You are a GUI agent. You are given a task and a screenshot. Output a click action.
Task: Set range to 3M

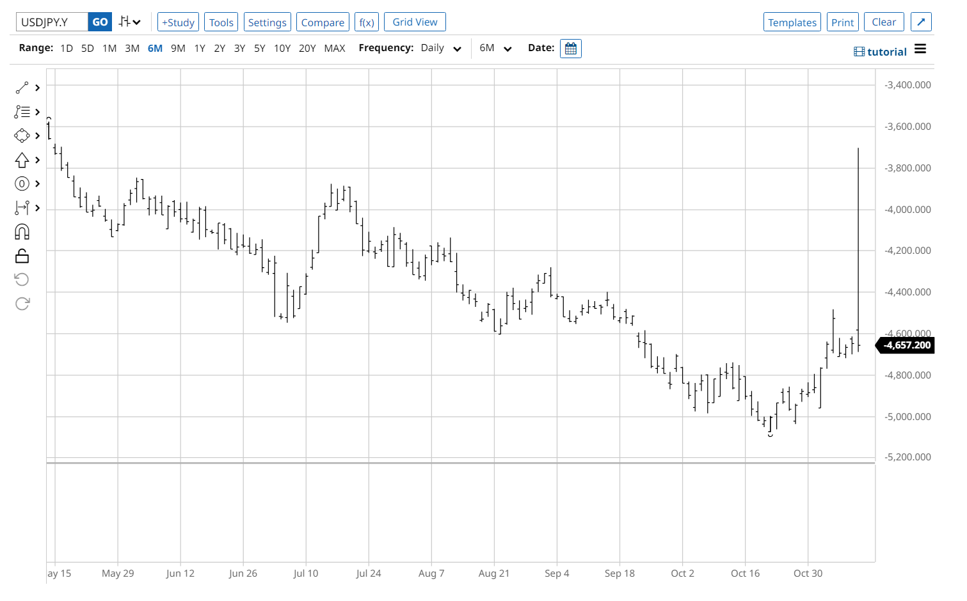132,48
